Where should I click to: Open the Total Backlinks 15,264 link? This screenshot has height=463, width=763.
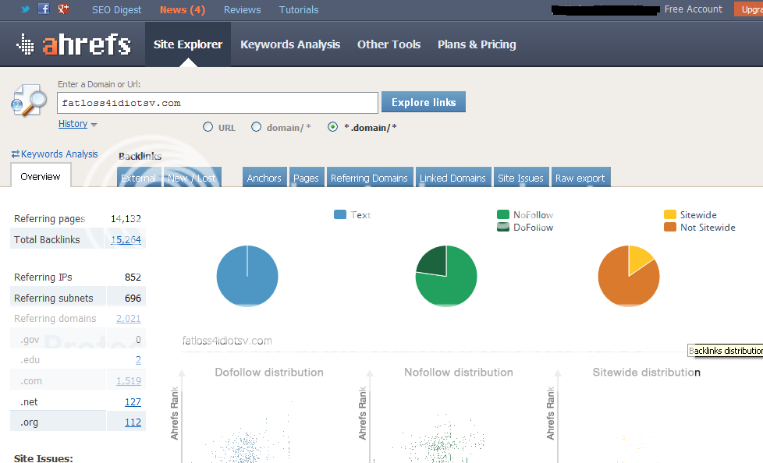click(x=126, y=239)
